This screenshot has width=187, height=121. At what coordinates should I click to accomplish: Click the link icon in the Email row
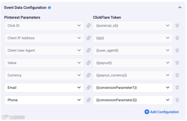89,88
